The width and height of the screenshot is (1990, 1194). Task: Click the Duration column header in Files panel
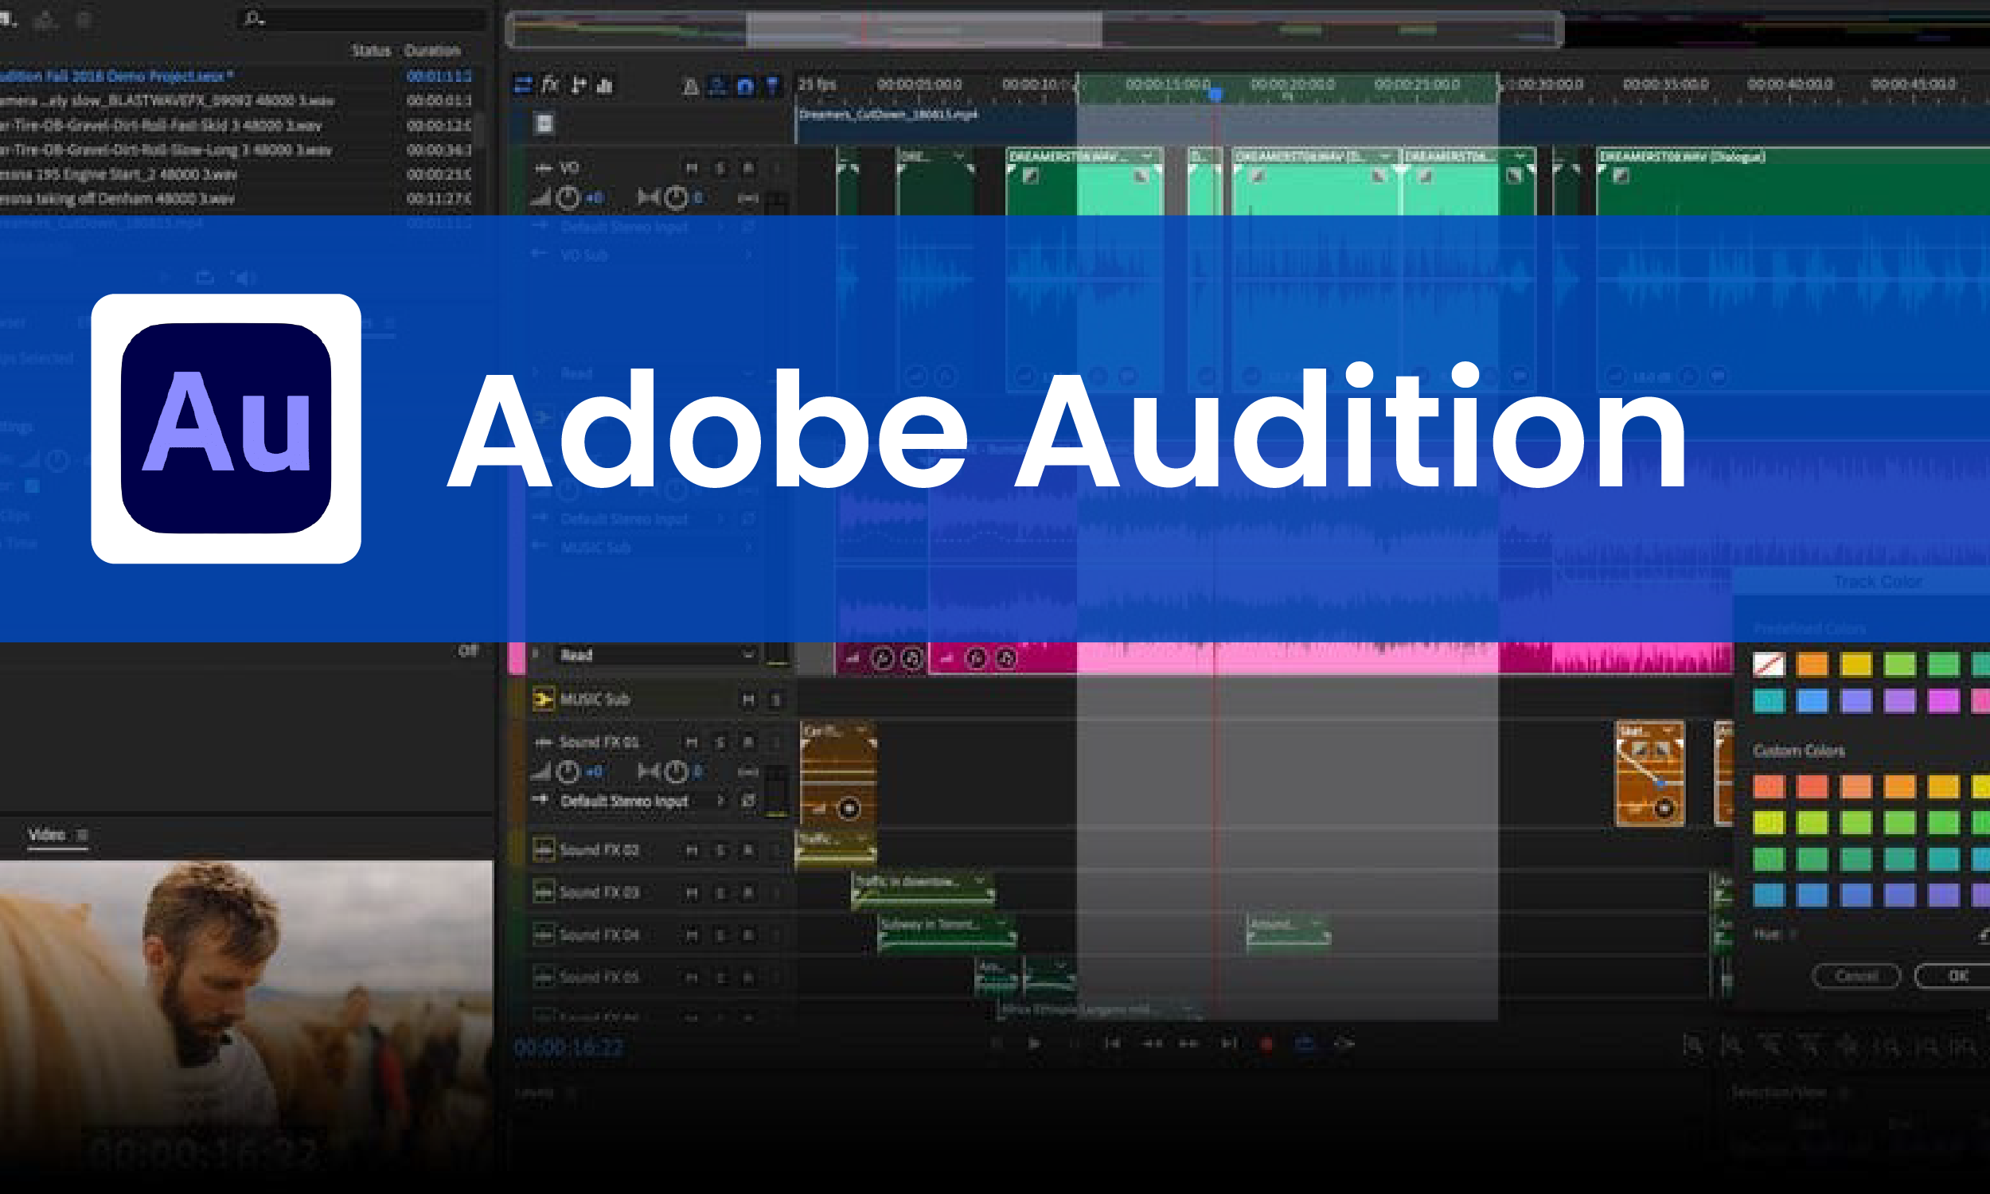click(x=432, y=50)
